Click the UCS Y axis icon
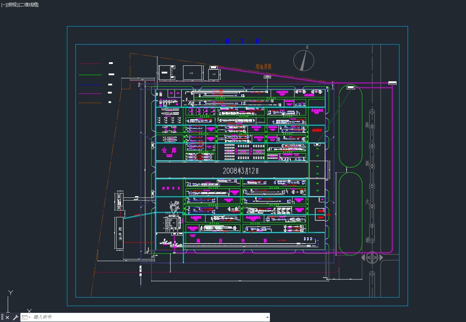Screen dimensions: 466x322 click(x=11, y=292)
